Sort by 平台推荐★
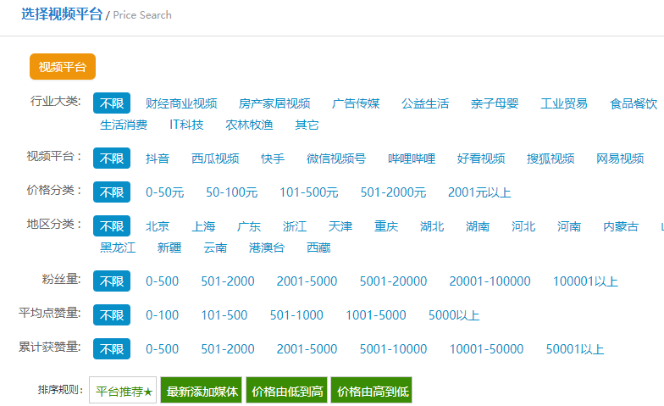The height and width of the screenshot is (406, 664). (x=123, y=390)
